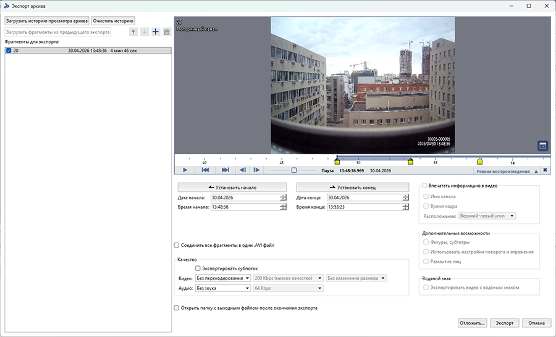Enable export with watermark checkbox
This screenshot has height=337, width=556.
coord(426,288)
